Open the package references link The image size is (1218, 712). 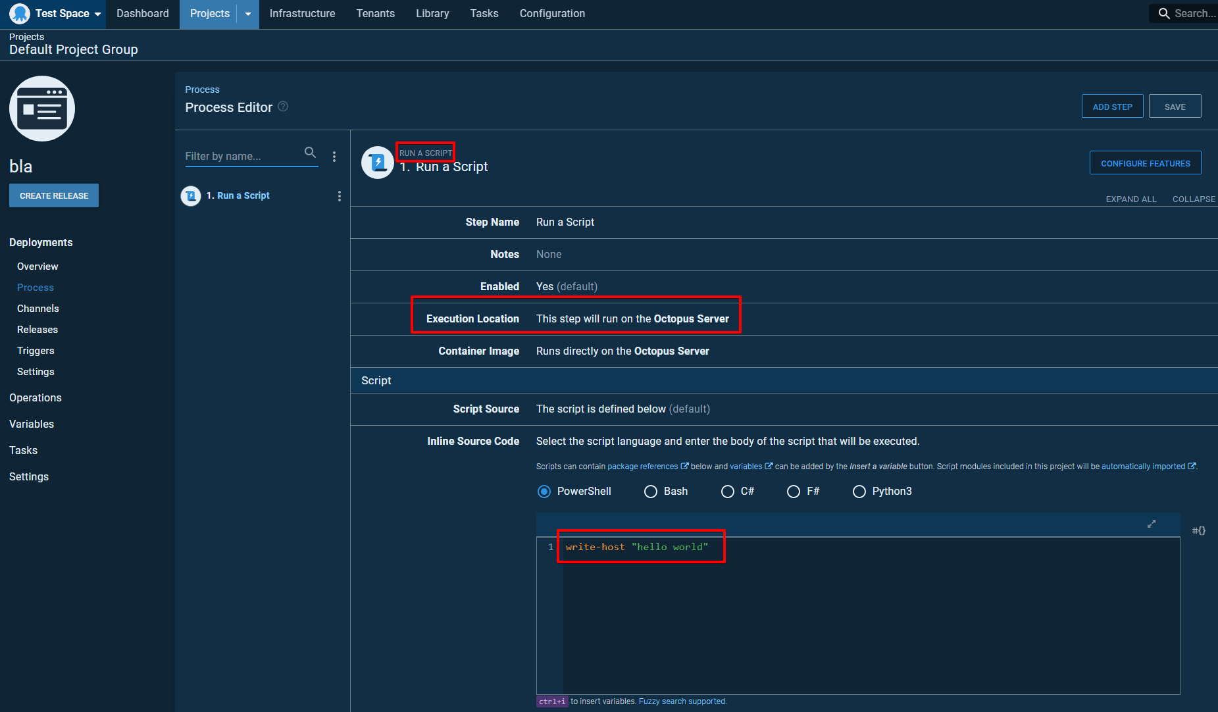pos(647,467)
